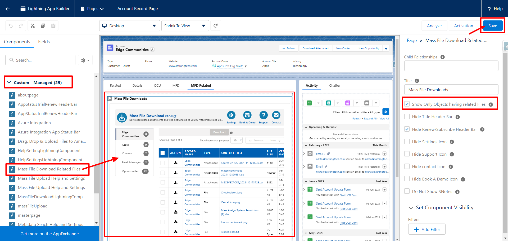Click the back arrow icon
Viewport: 508px width, 241px height.
click(x=7, y=9)
